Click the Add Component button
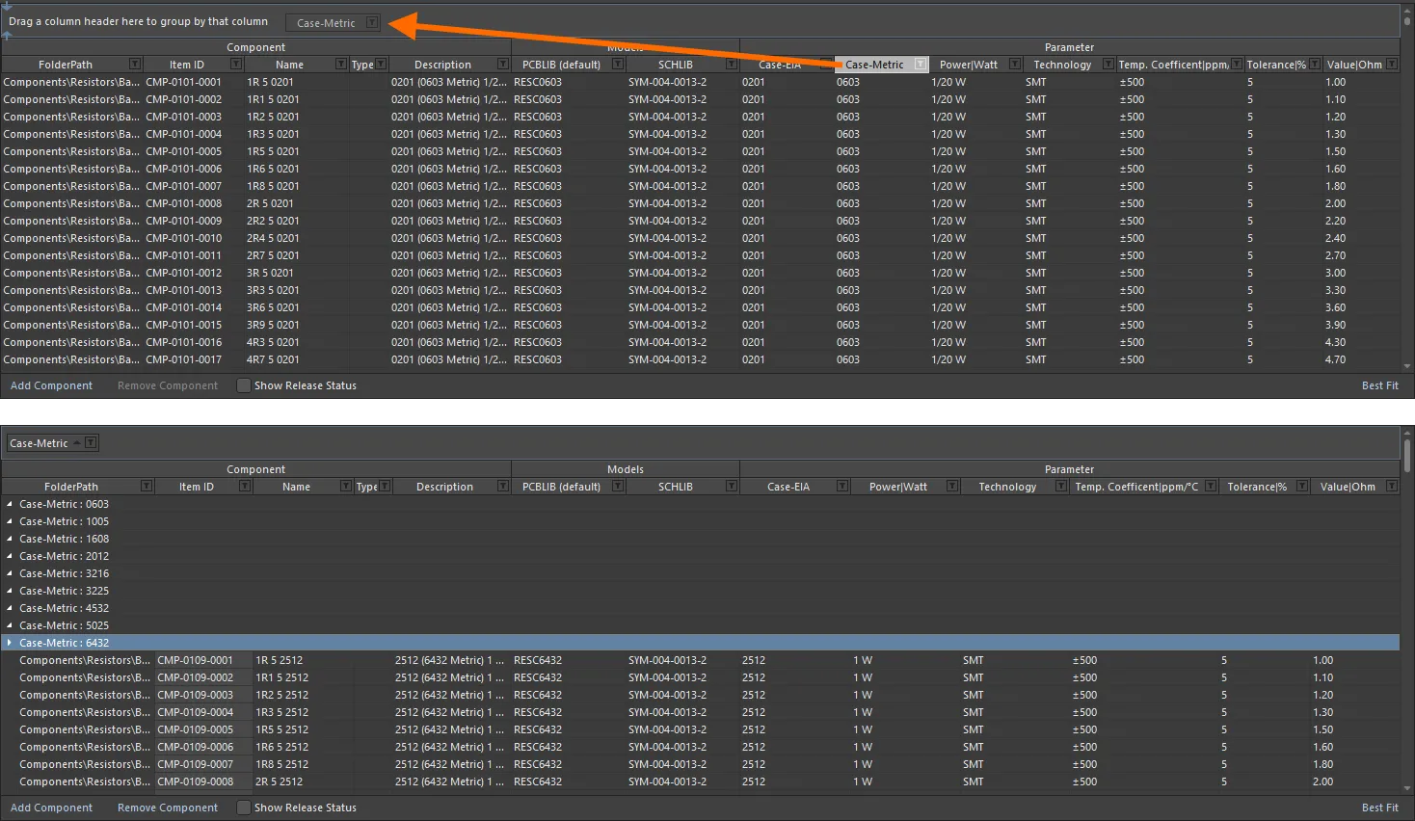The width and height of the screenshot is (1415, 821). [50, 385]
